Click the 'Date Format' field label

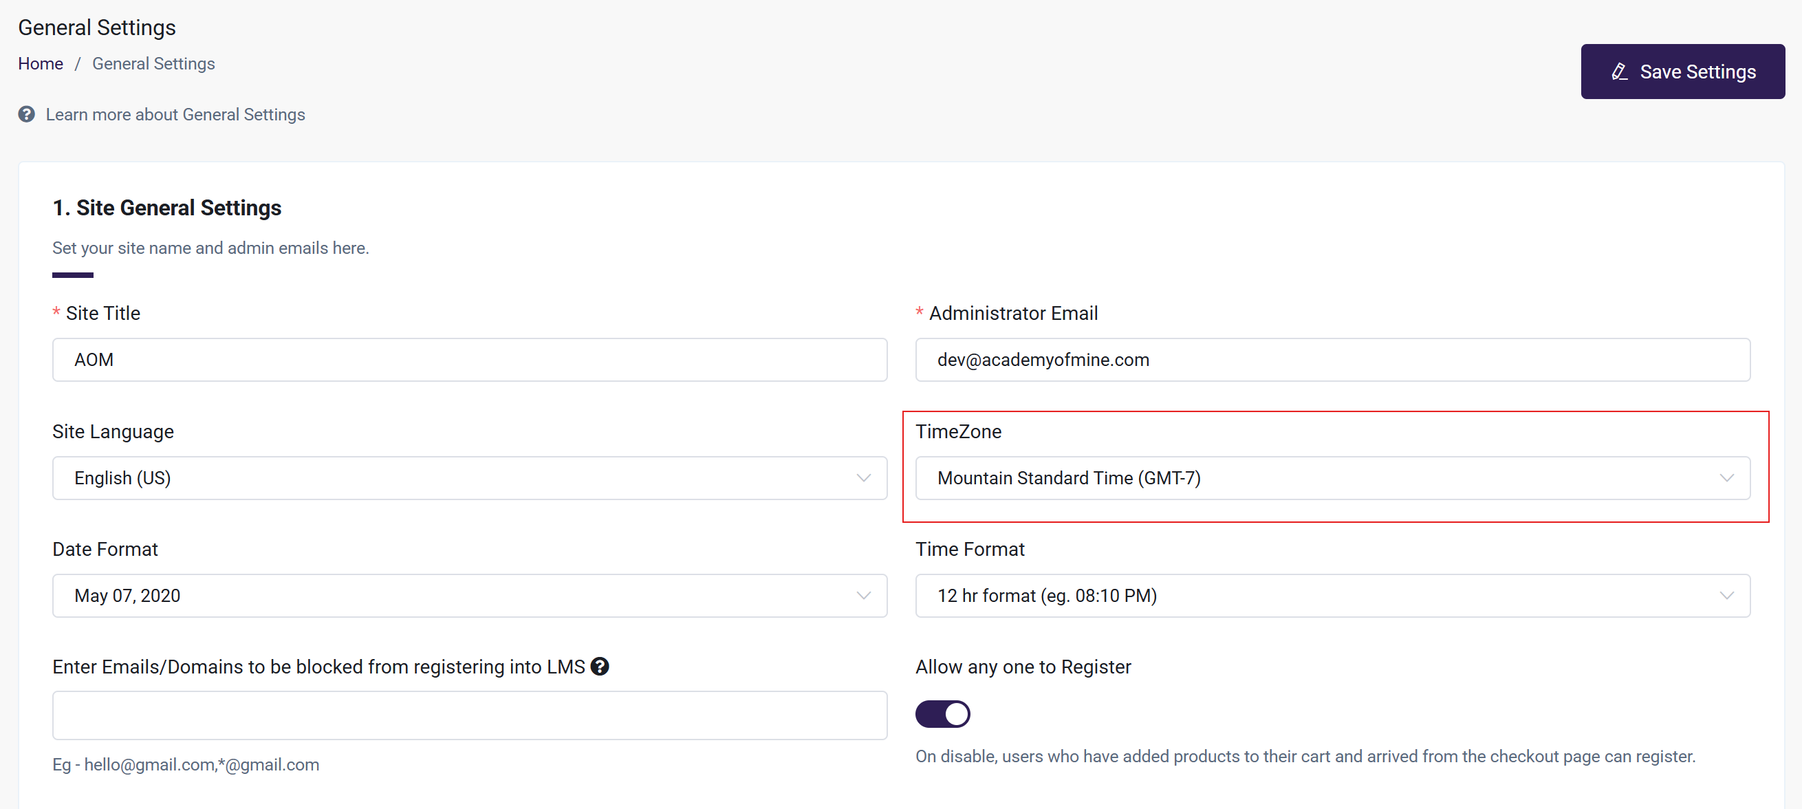coord(105,550)
